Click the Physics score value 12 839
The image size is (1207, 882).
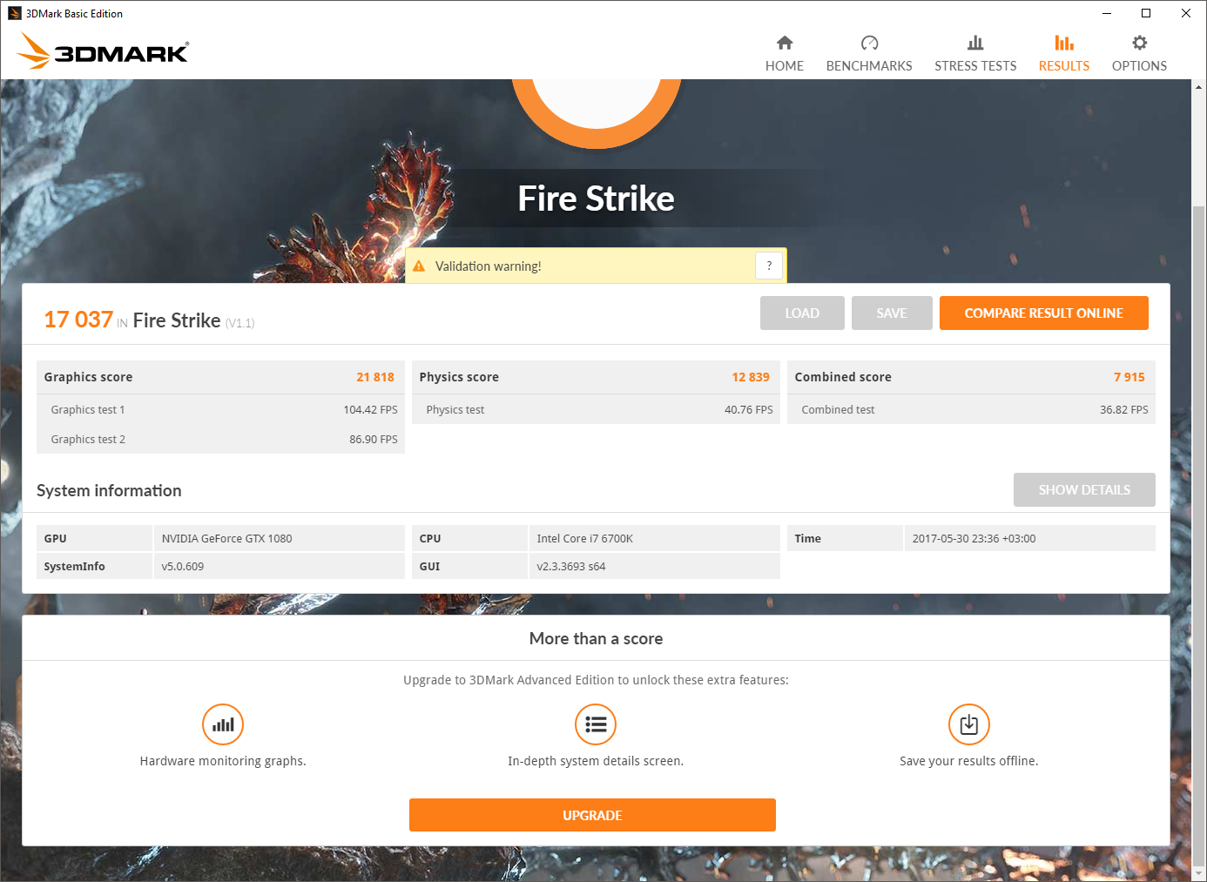(x=751, y=377)
